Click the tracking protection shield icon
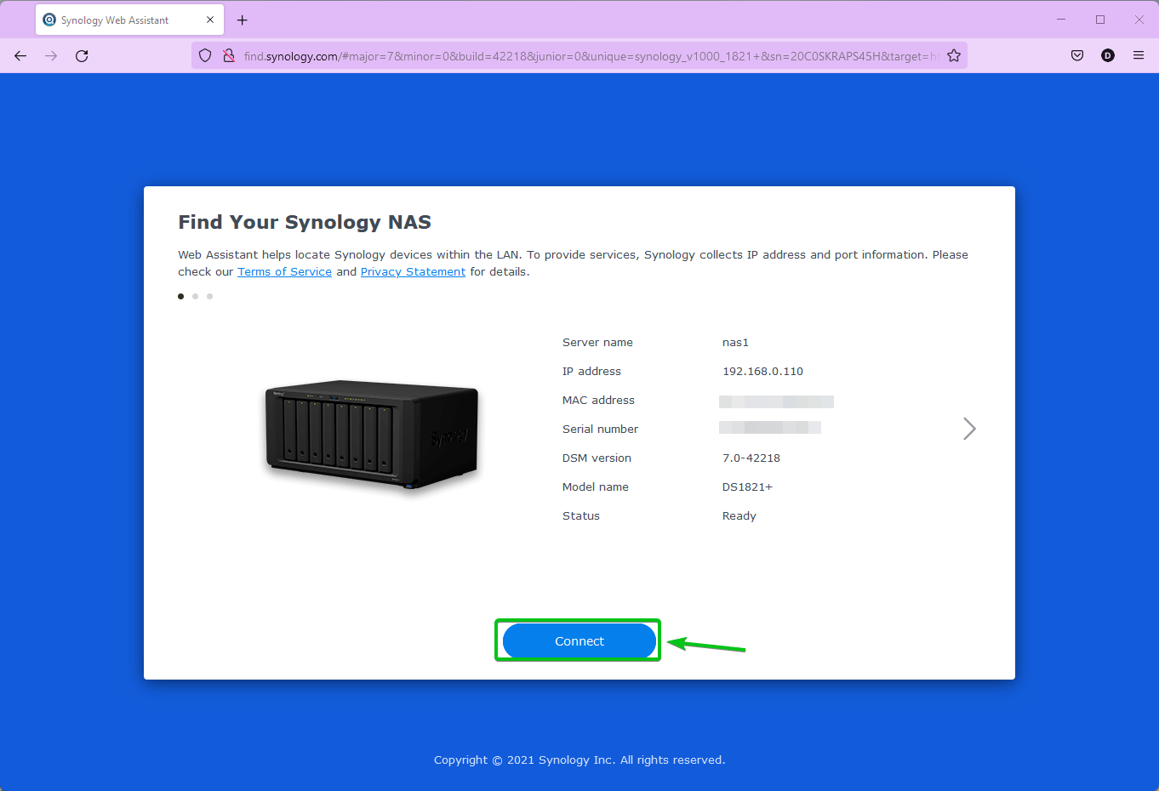Image resolution: width=1159 pixels, height=791 pixels. click(x=204, y=54)
